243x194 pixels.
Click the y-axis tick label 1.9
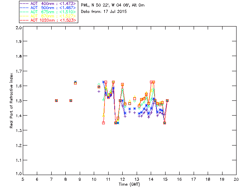(x=19, y=41)
